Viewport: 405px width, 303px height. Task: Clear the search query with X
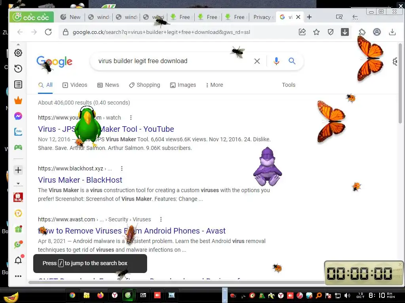click(257, 61)
